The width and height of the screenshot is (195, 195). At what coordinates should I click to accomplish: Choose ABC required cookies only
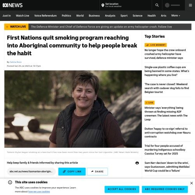(x=165, y=189)
